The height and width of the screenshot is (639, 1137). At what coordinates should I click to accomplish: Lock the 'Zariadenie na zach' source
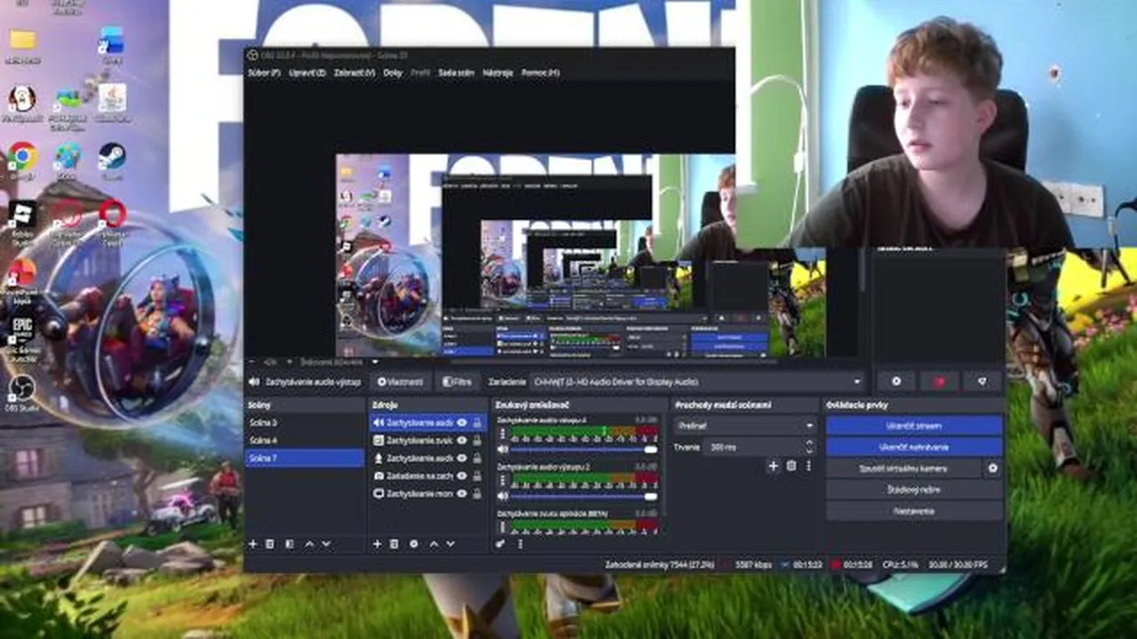(x=477, y=476)
